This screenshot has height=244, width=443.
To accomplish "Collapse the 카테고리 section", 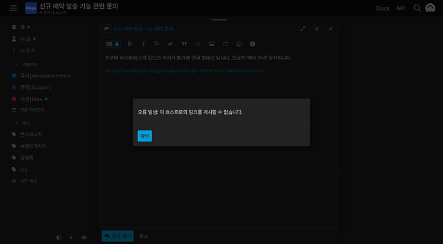I will tap(26, 65).
